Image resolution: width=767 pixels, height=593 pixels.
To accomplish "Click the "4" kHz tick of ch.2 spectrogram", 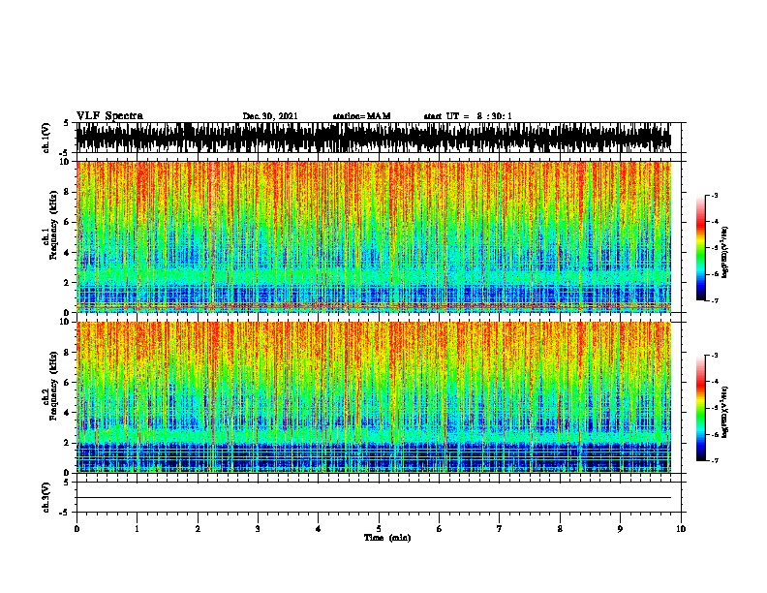I will 69,413.
